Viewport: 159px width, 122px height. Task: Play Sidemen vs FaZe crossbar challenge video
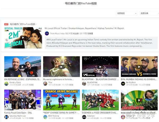click(x=100, y=100)
